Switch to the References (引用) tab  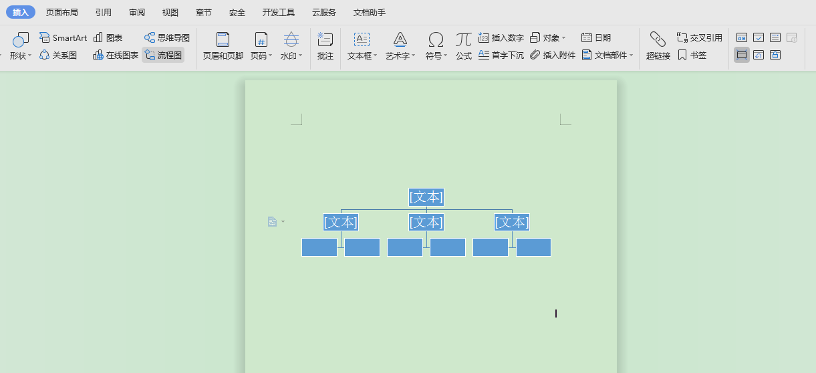pos(104,13)
